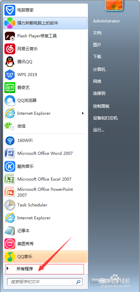Select the 强力卸载电脑上的软件 text label
This screenshot has height=292, width=140.
38,23
